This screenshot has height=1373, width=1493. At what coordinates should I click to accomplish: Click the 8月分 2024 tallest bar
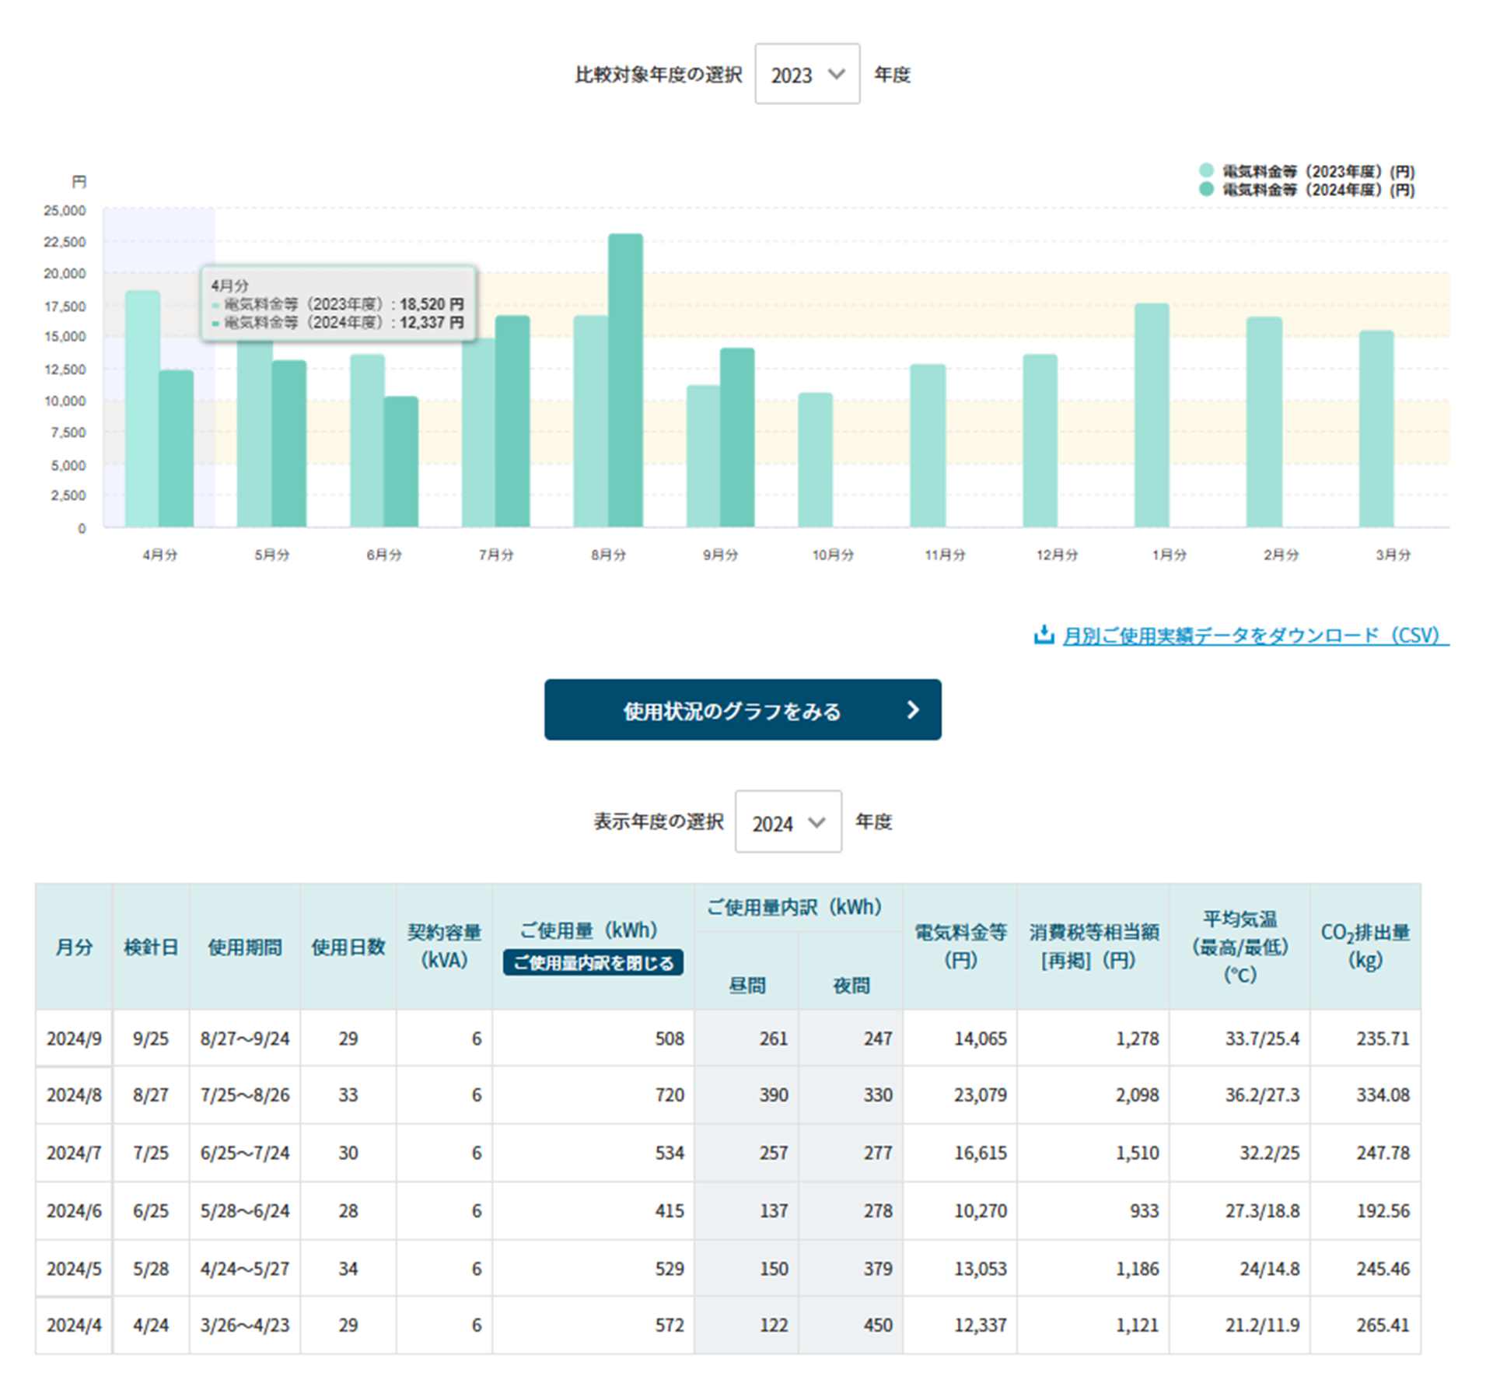tap(625, 381)
